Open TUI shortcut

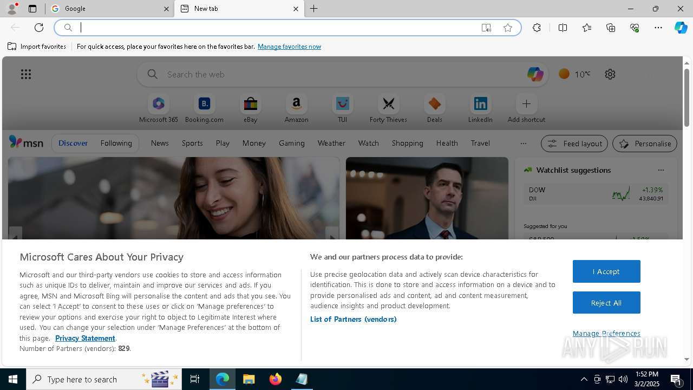coord(342,108)
